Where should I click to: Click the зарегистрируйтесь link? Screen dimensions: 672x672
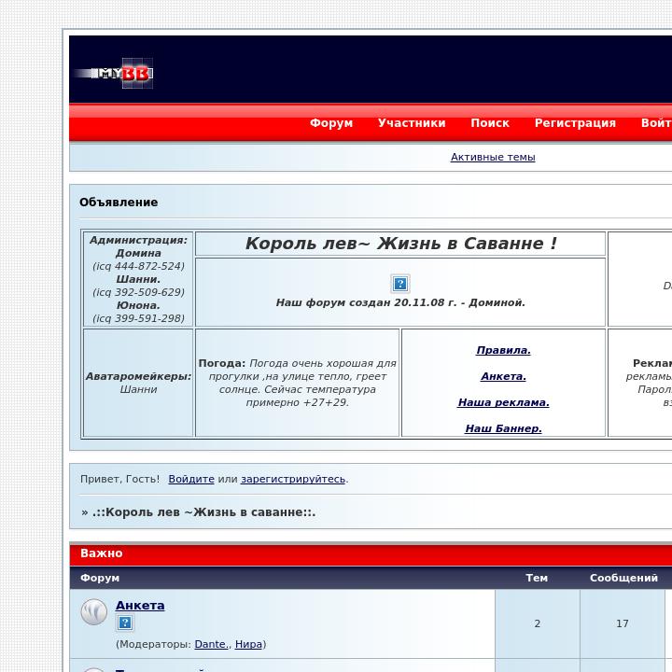pyautogui.click(x=293, y=479)
